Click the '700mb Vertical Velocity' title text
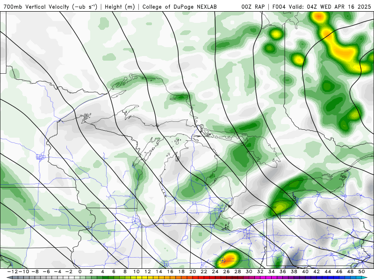Screen dimensions: 374x280 [x=36, y=7]
